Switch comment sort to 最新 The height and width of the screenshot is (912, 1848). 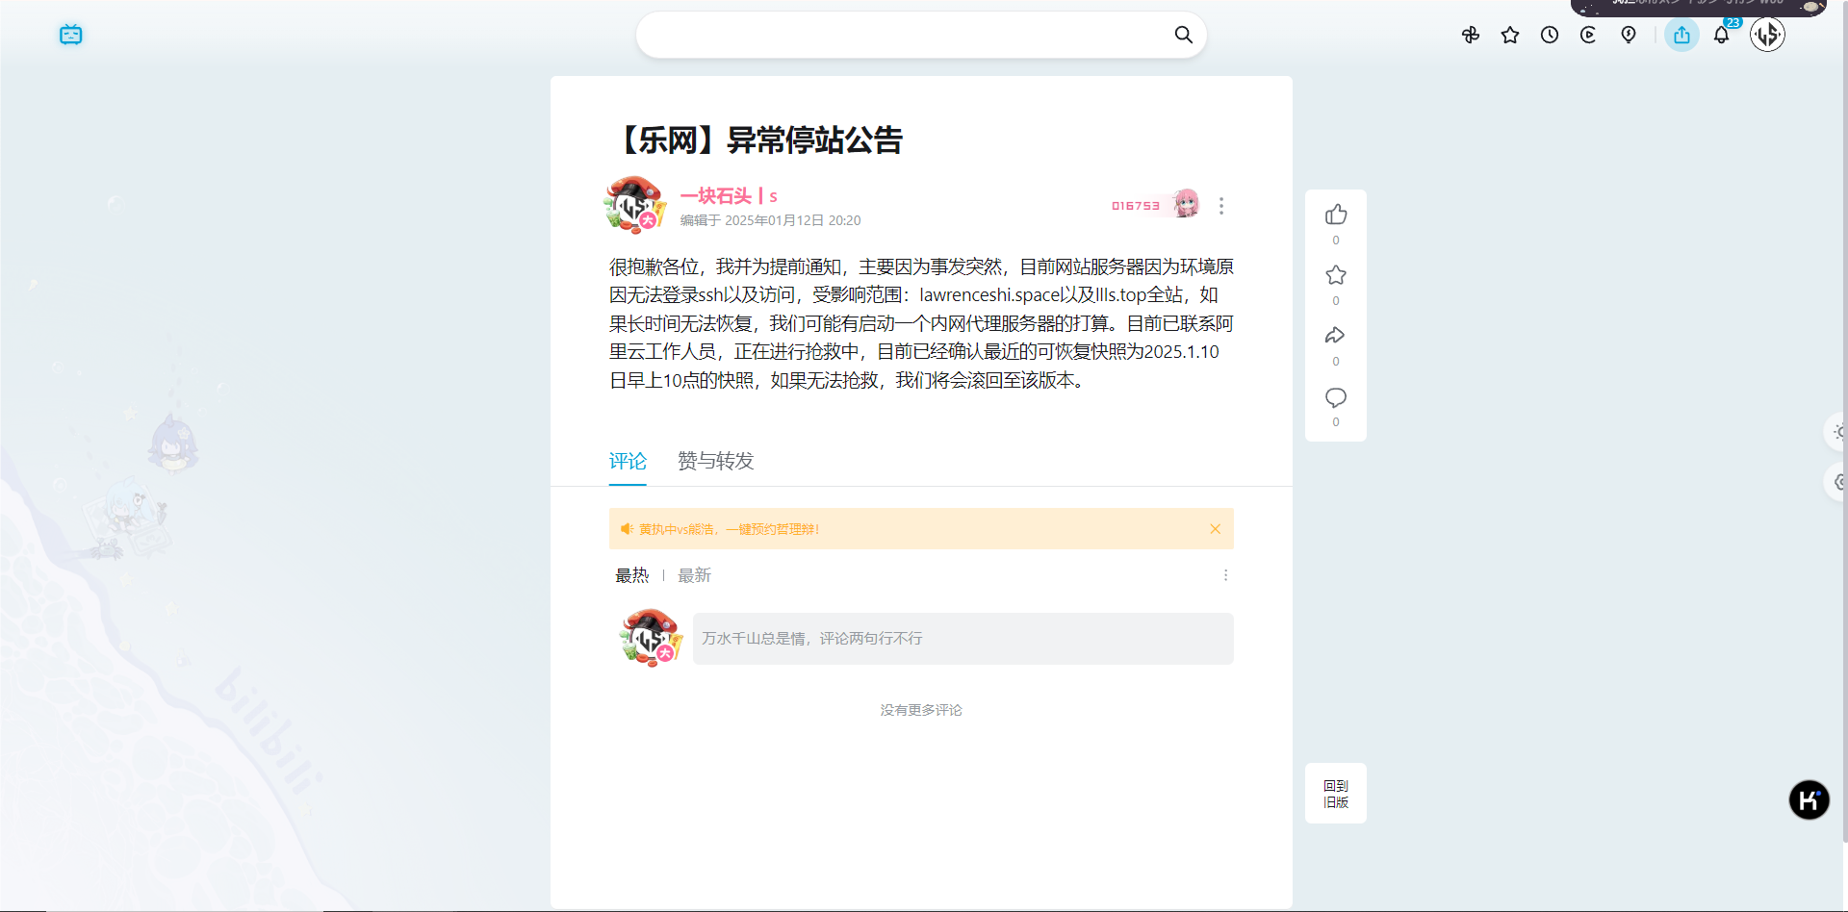click(x=694, y=575)
